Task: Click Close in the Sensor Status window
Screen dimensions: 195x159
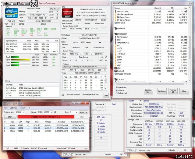Action: tap(184, 91)
